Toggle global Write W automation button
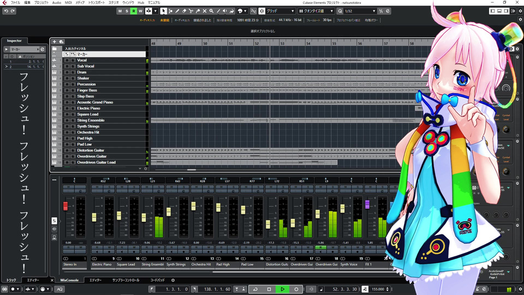The image size is (524, 295). [x=140, y=11]
